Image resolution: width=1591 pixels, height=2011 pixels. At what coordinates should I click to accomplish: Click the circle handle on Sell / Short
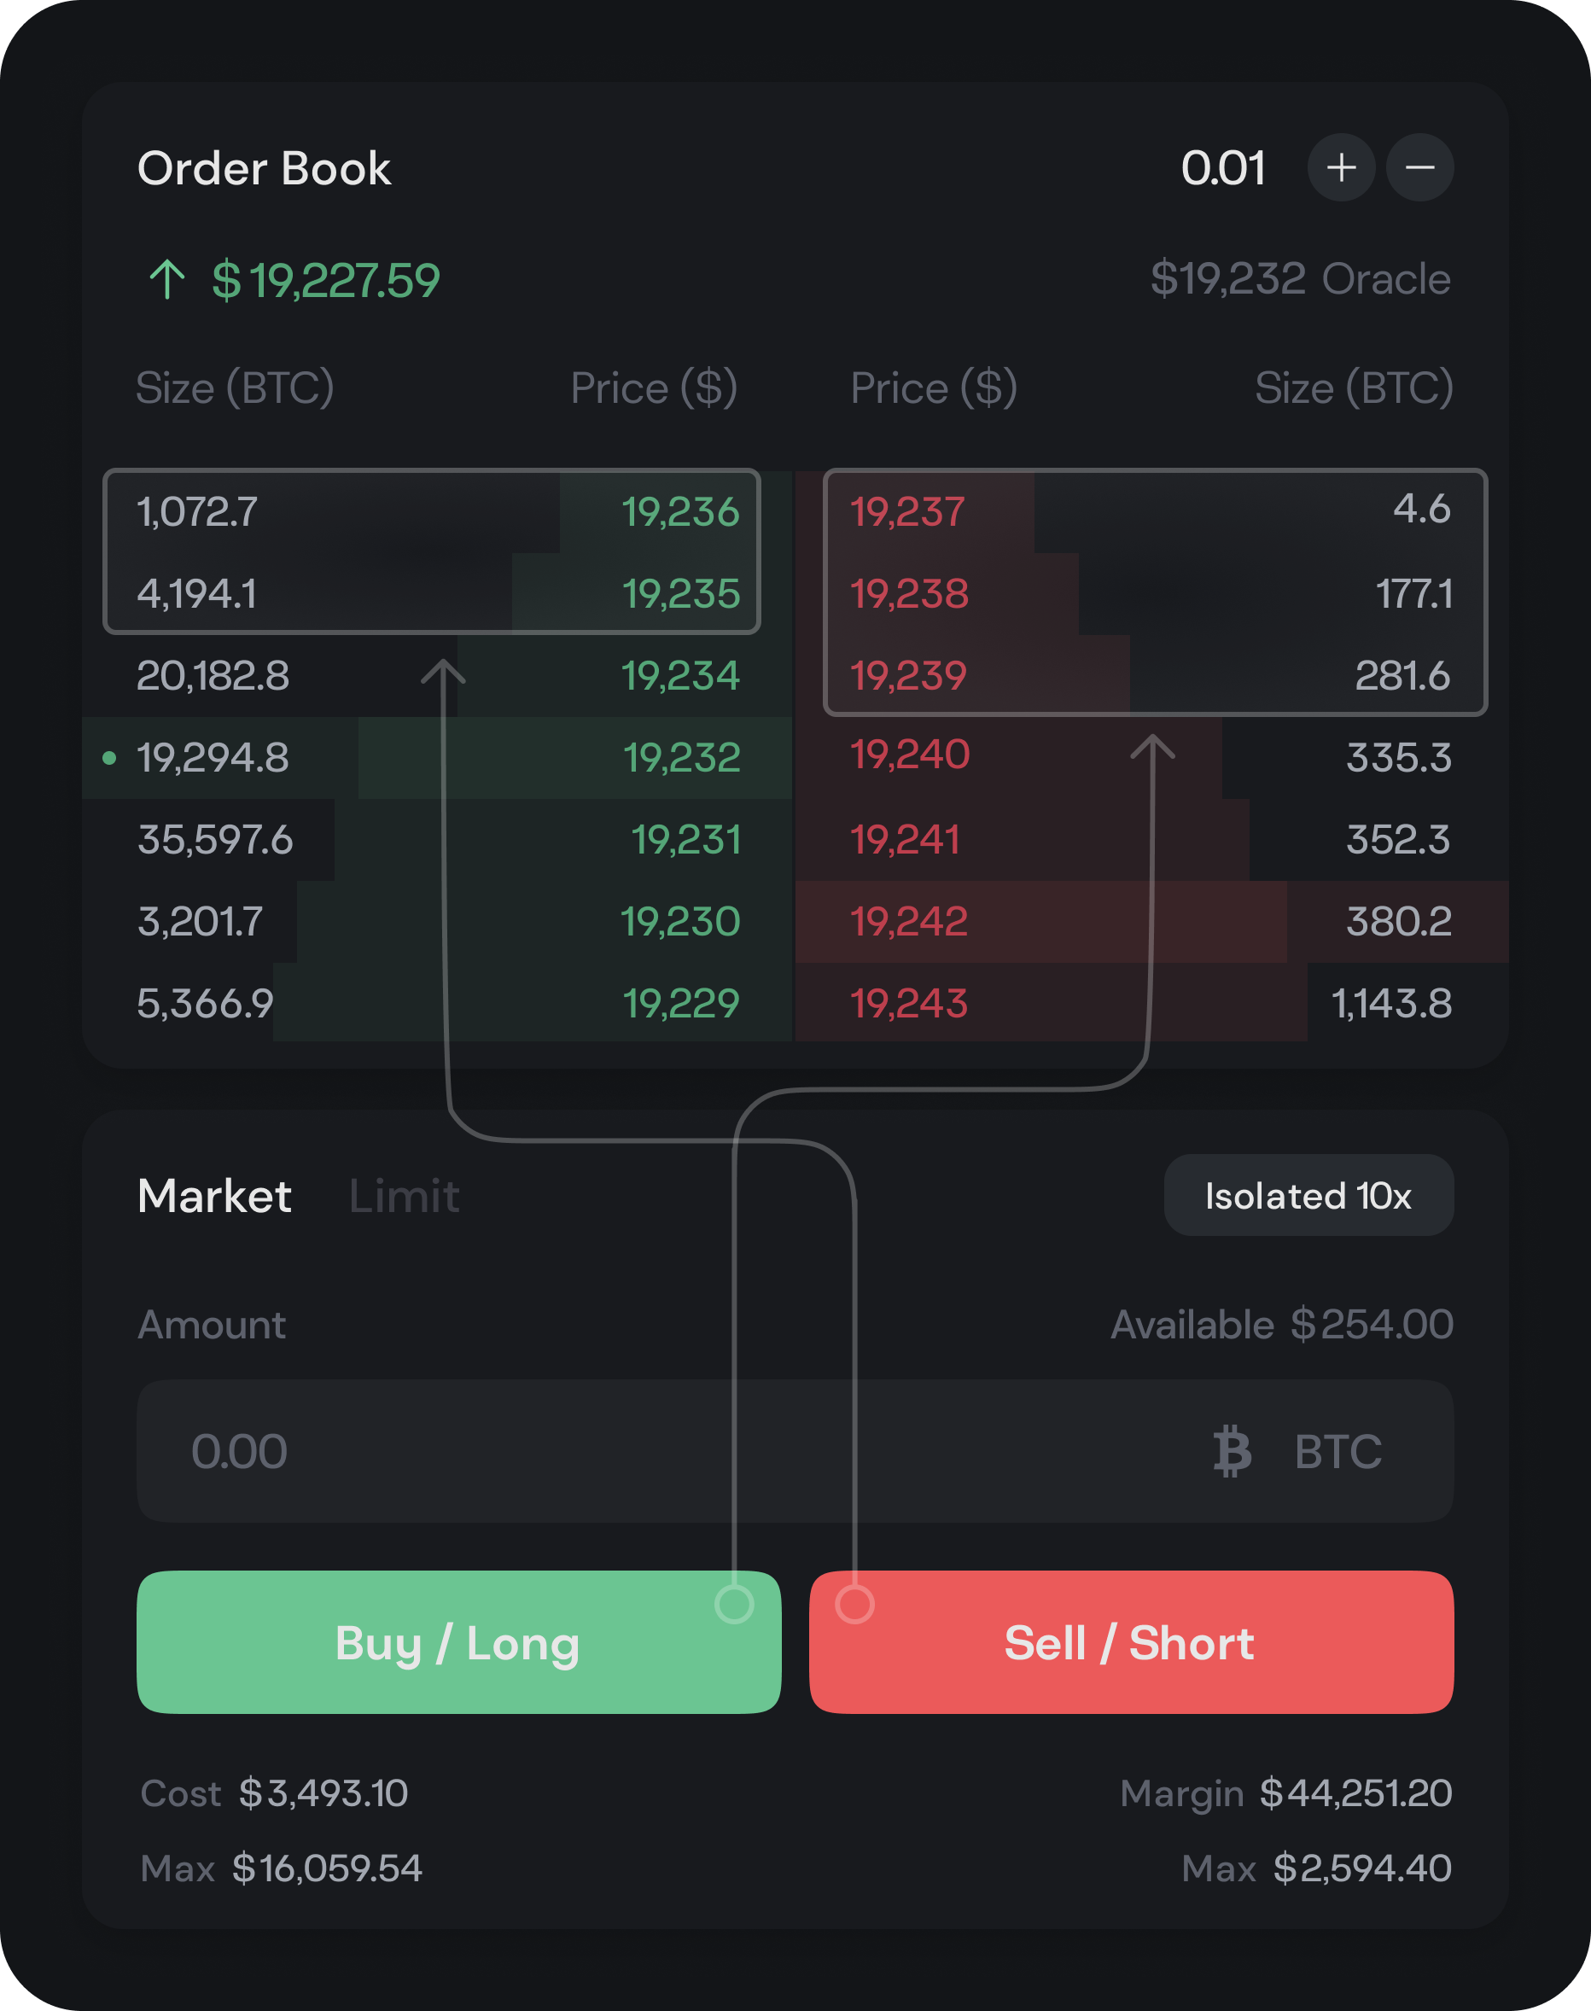coord(854,1604)
